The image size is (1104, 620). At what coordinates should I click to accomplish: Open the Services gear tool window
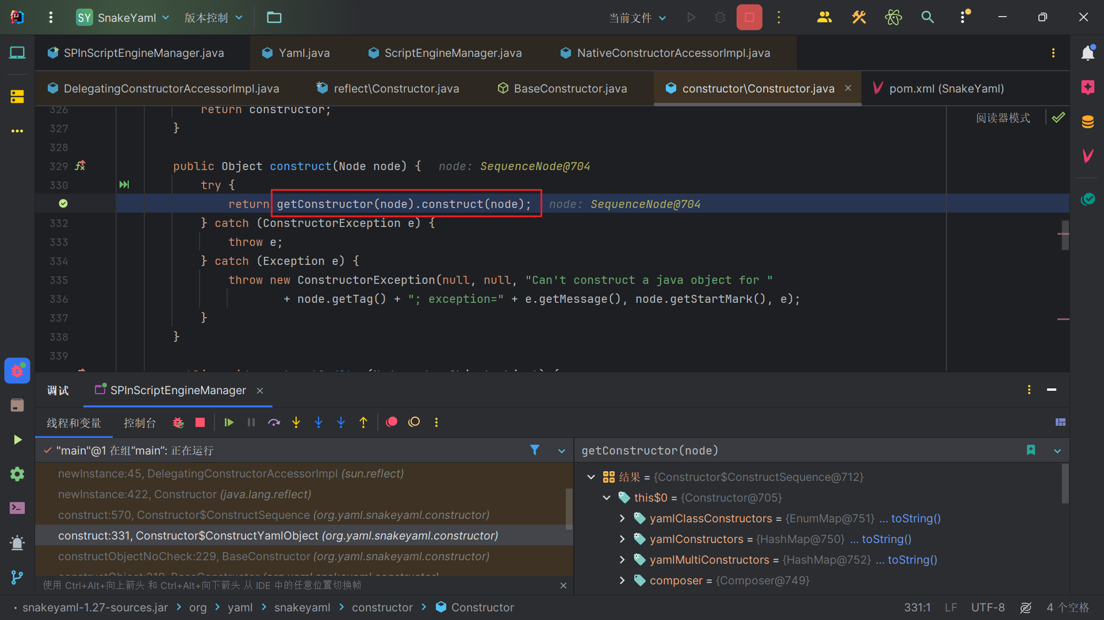(x=17, y=474)
